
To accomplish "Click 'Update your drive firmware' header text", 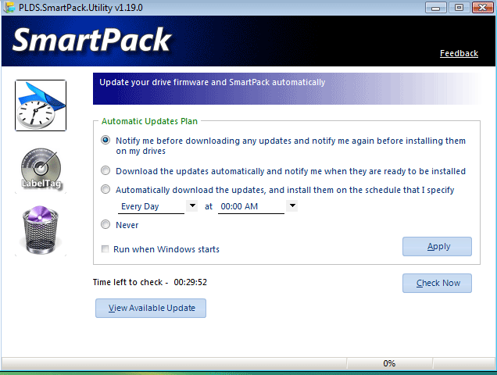I will [x=213, y=82].
